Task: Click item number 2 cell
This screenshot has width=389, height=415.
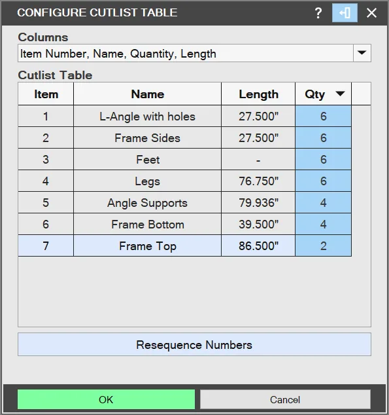Action: coord(46,138)
